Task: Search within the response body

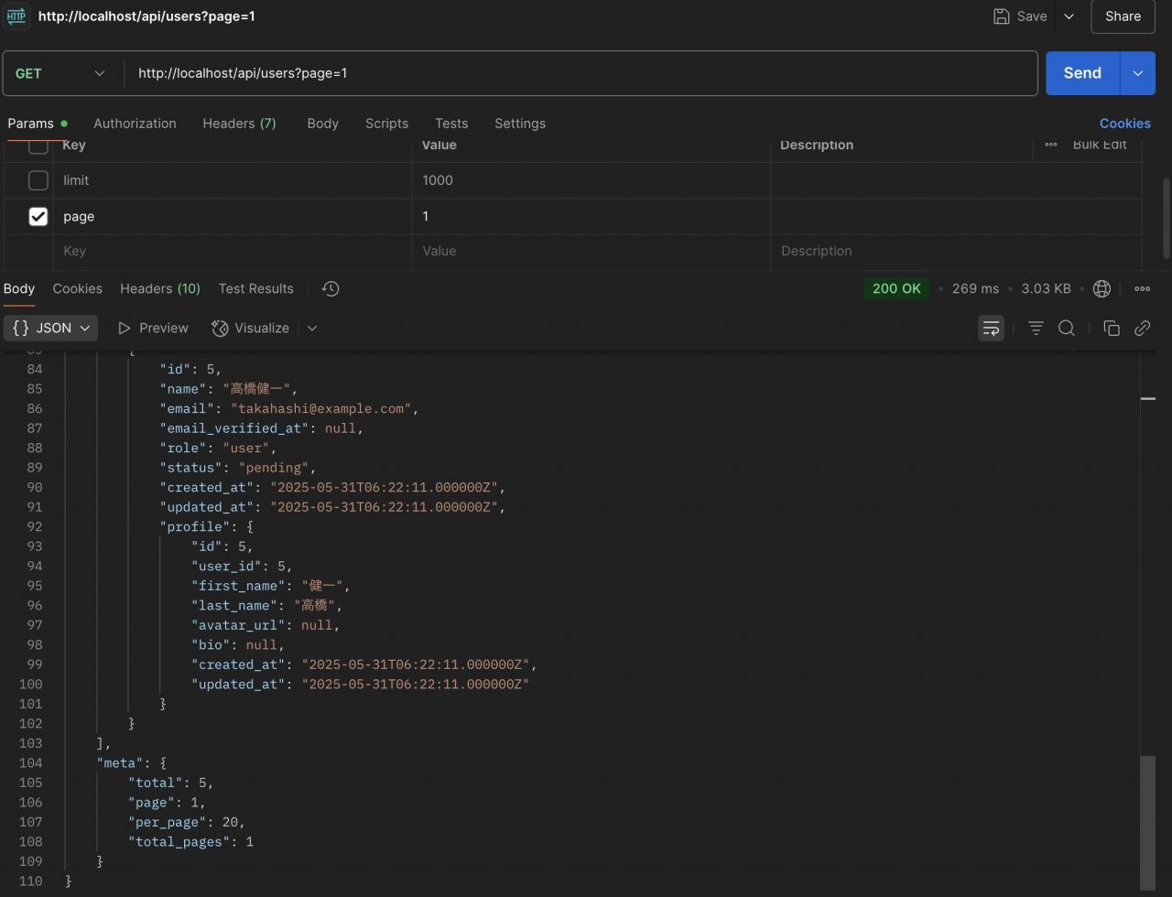Action: [1066, 328]
